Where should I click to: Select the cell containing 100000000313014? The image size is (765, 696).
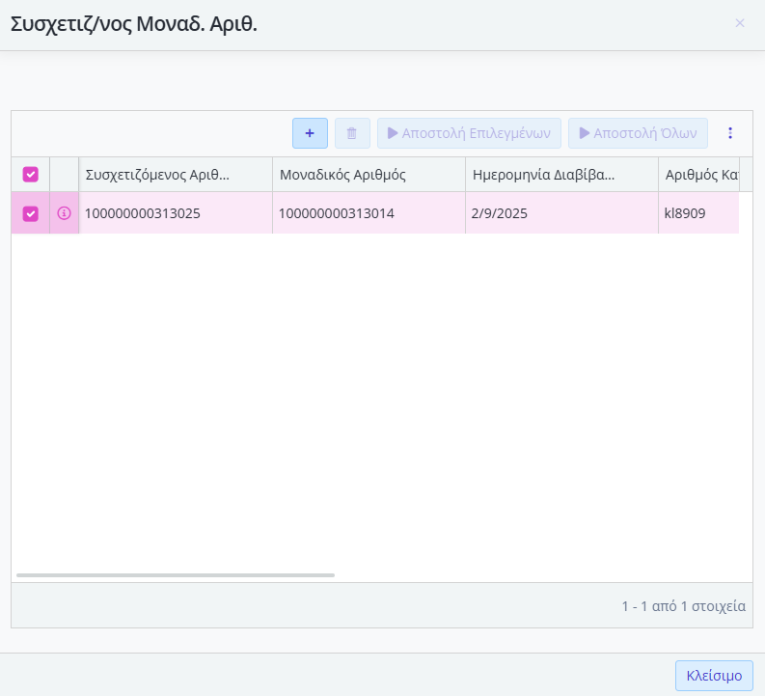click(337, 213)
